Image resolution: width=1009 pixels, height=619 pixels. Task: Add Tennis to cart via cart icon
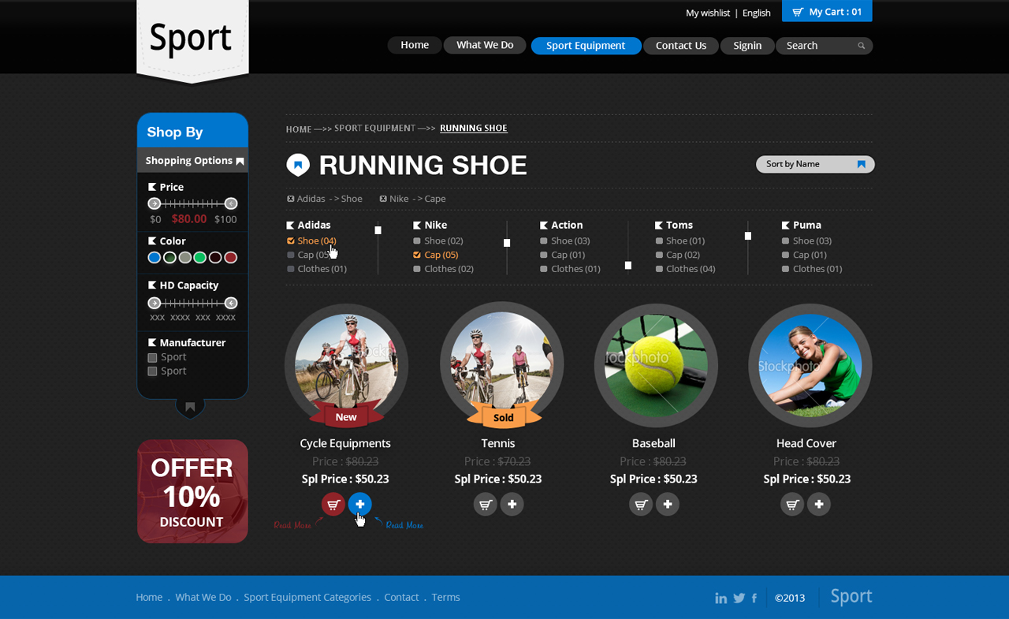point(485,504)
